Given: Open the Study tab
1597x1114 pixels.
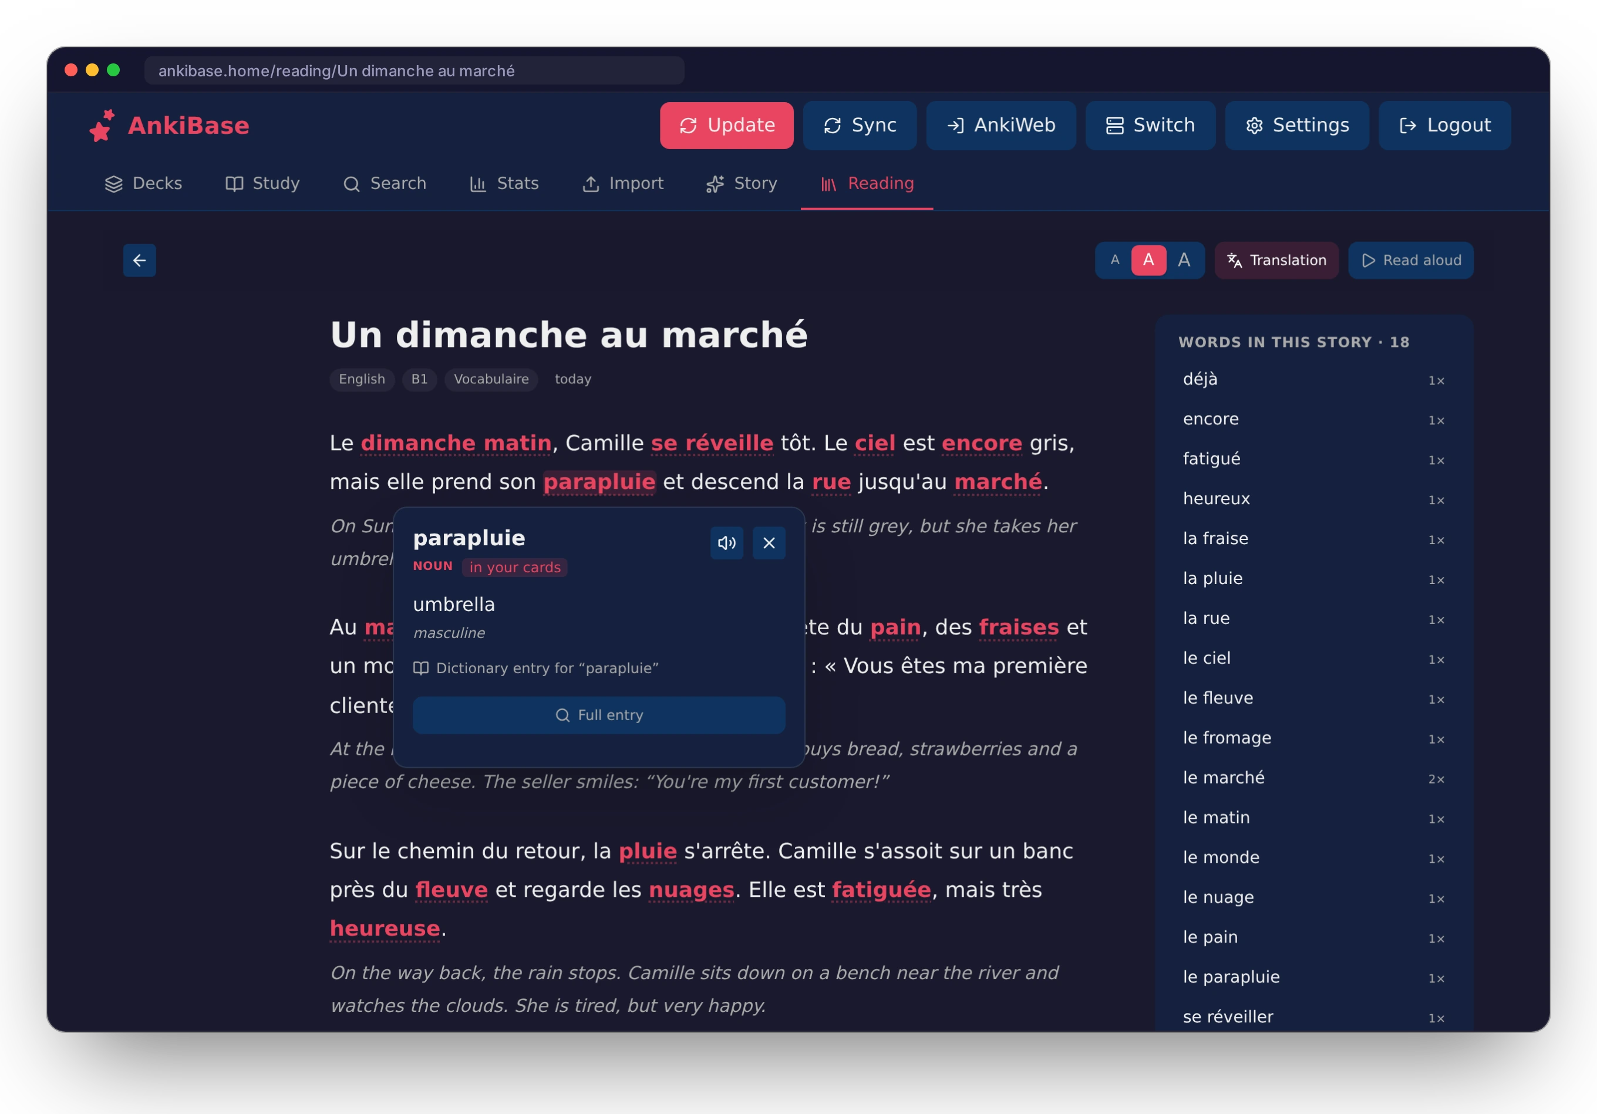Looking at the screenshot, I should pos(262,184).
